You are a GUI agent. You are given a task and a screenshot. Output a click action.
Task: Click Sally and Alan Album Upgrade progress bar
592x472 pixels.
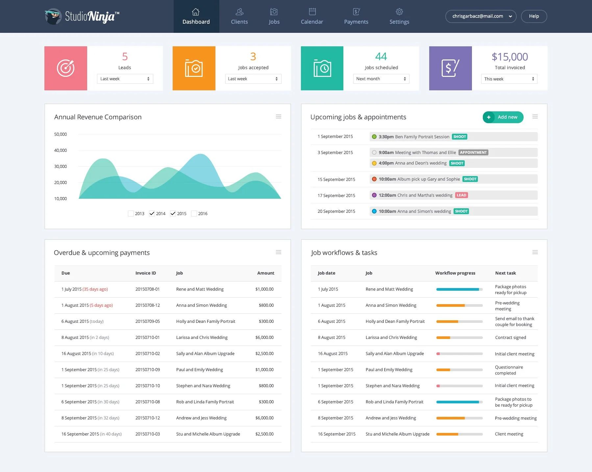[x=459, y=354]
